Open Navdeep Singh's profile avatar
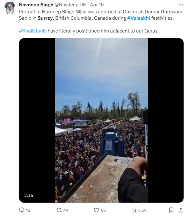Image resolution: width=189 pixels, height=216 pixels. point(10,8)
